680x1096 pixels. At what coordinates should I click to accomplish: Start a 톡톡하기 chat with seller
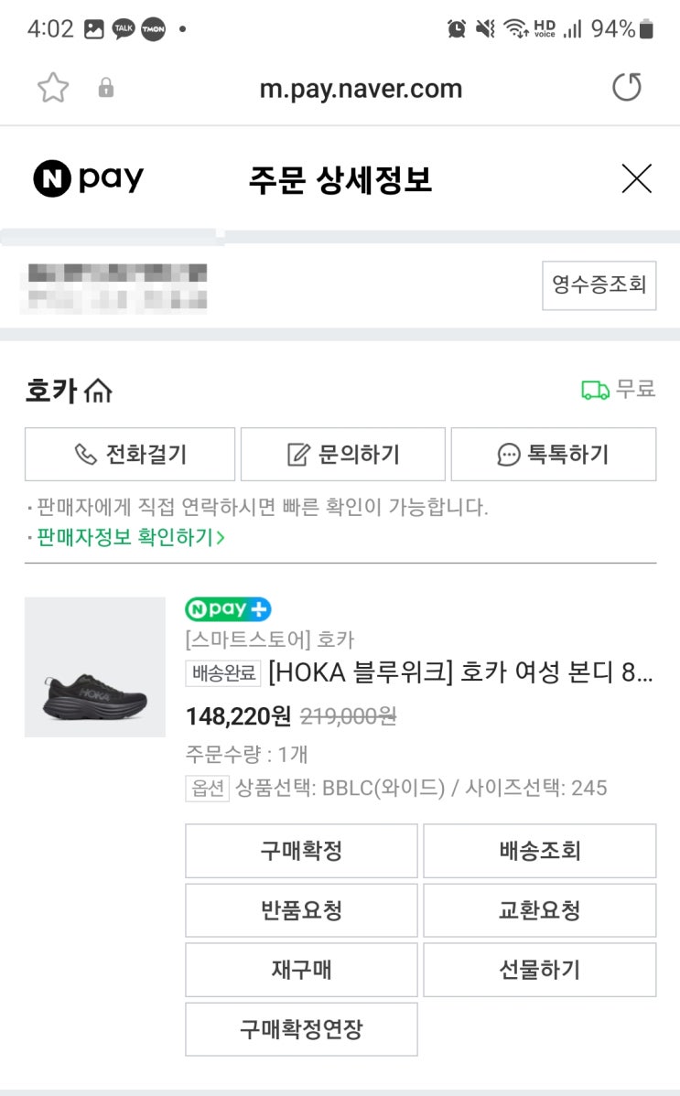[x=553, y=454]
